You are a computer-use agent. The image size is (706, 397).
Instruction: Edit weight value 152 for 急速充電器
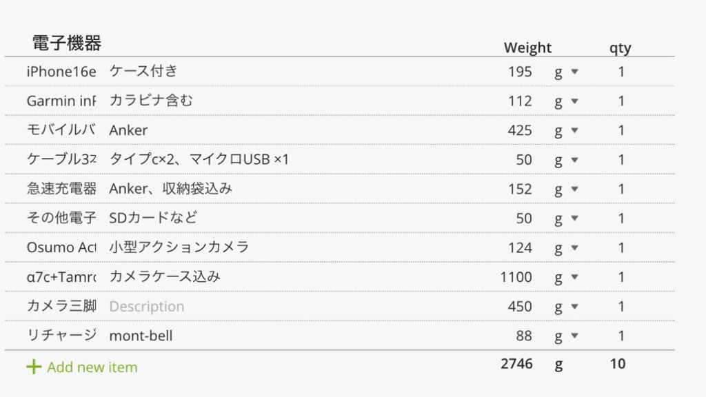coord(520,189)
